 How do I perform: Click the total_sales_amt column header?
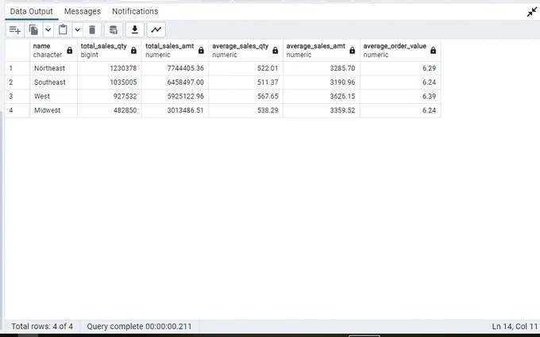click(x=175, y=50)
